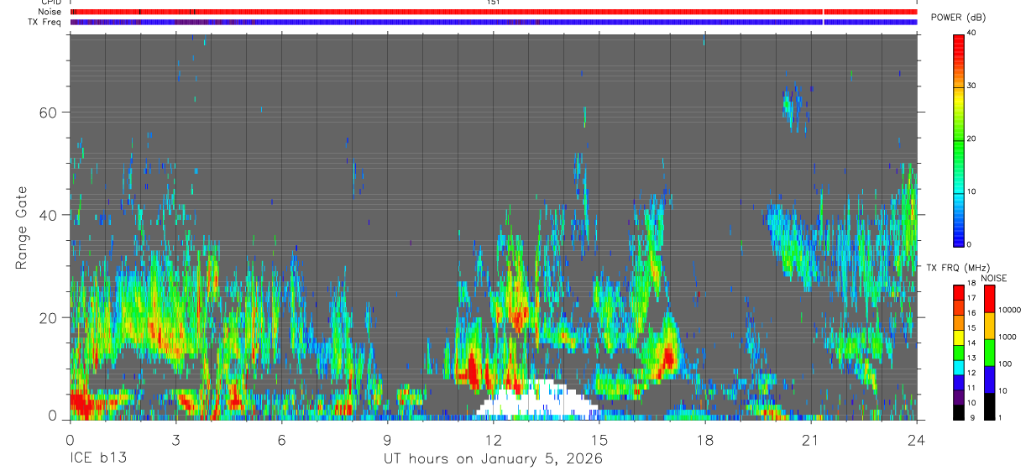Click the x-axis tick label 6
This screenshot has height=476, width=1031.
(x=281, y=440)
